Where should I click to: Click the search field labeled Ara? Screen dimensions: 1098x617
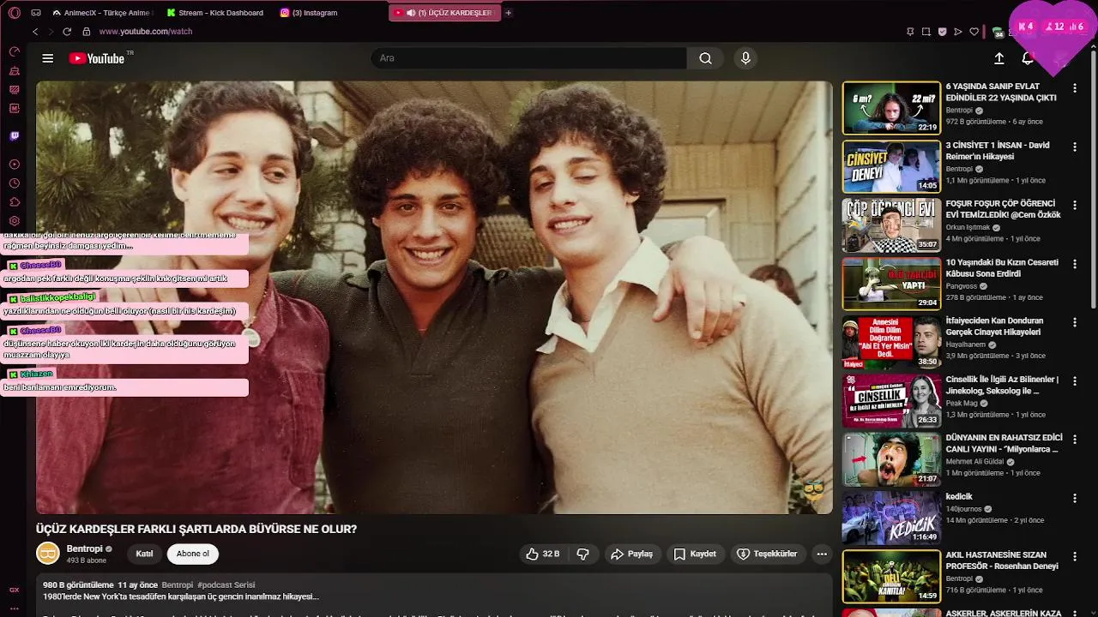click(x=528, y=58)
